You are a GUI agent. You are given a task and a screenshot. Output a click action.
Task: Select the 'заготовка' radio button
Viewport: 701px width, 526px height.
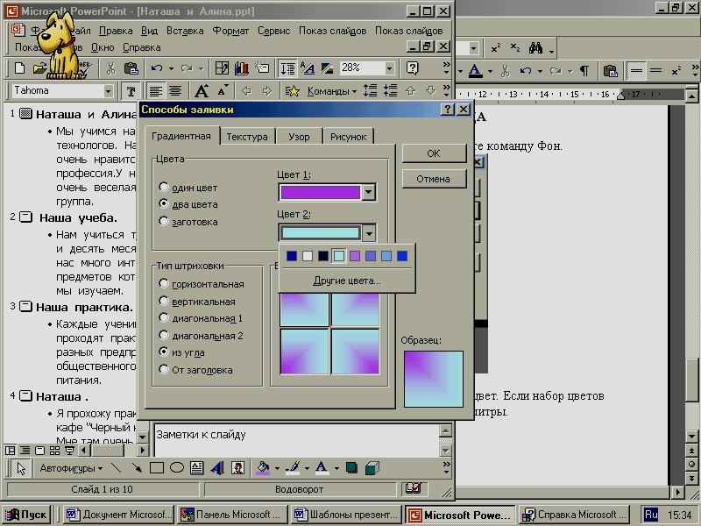pos(164,221)
